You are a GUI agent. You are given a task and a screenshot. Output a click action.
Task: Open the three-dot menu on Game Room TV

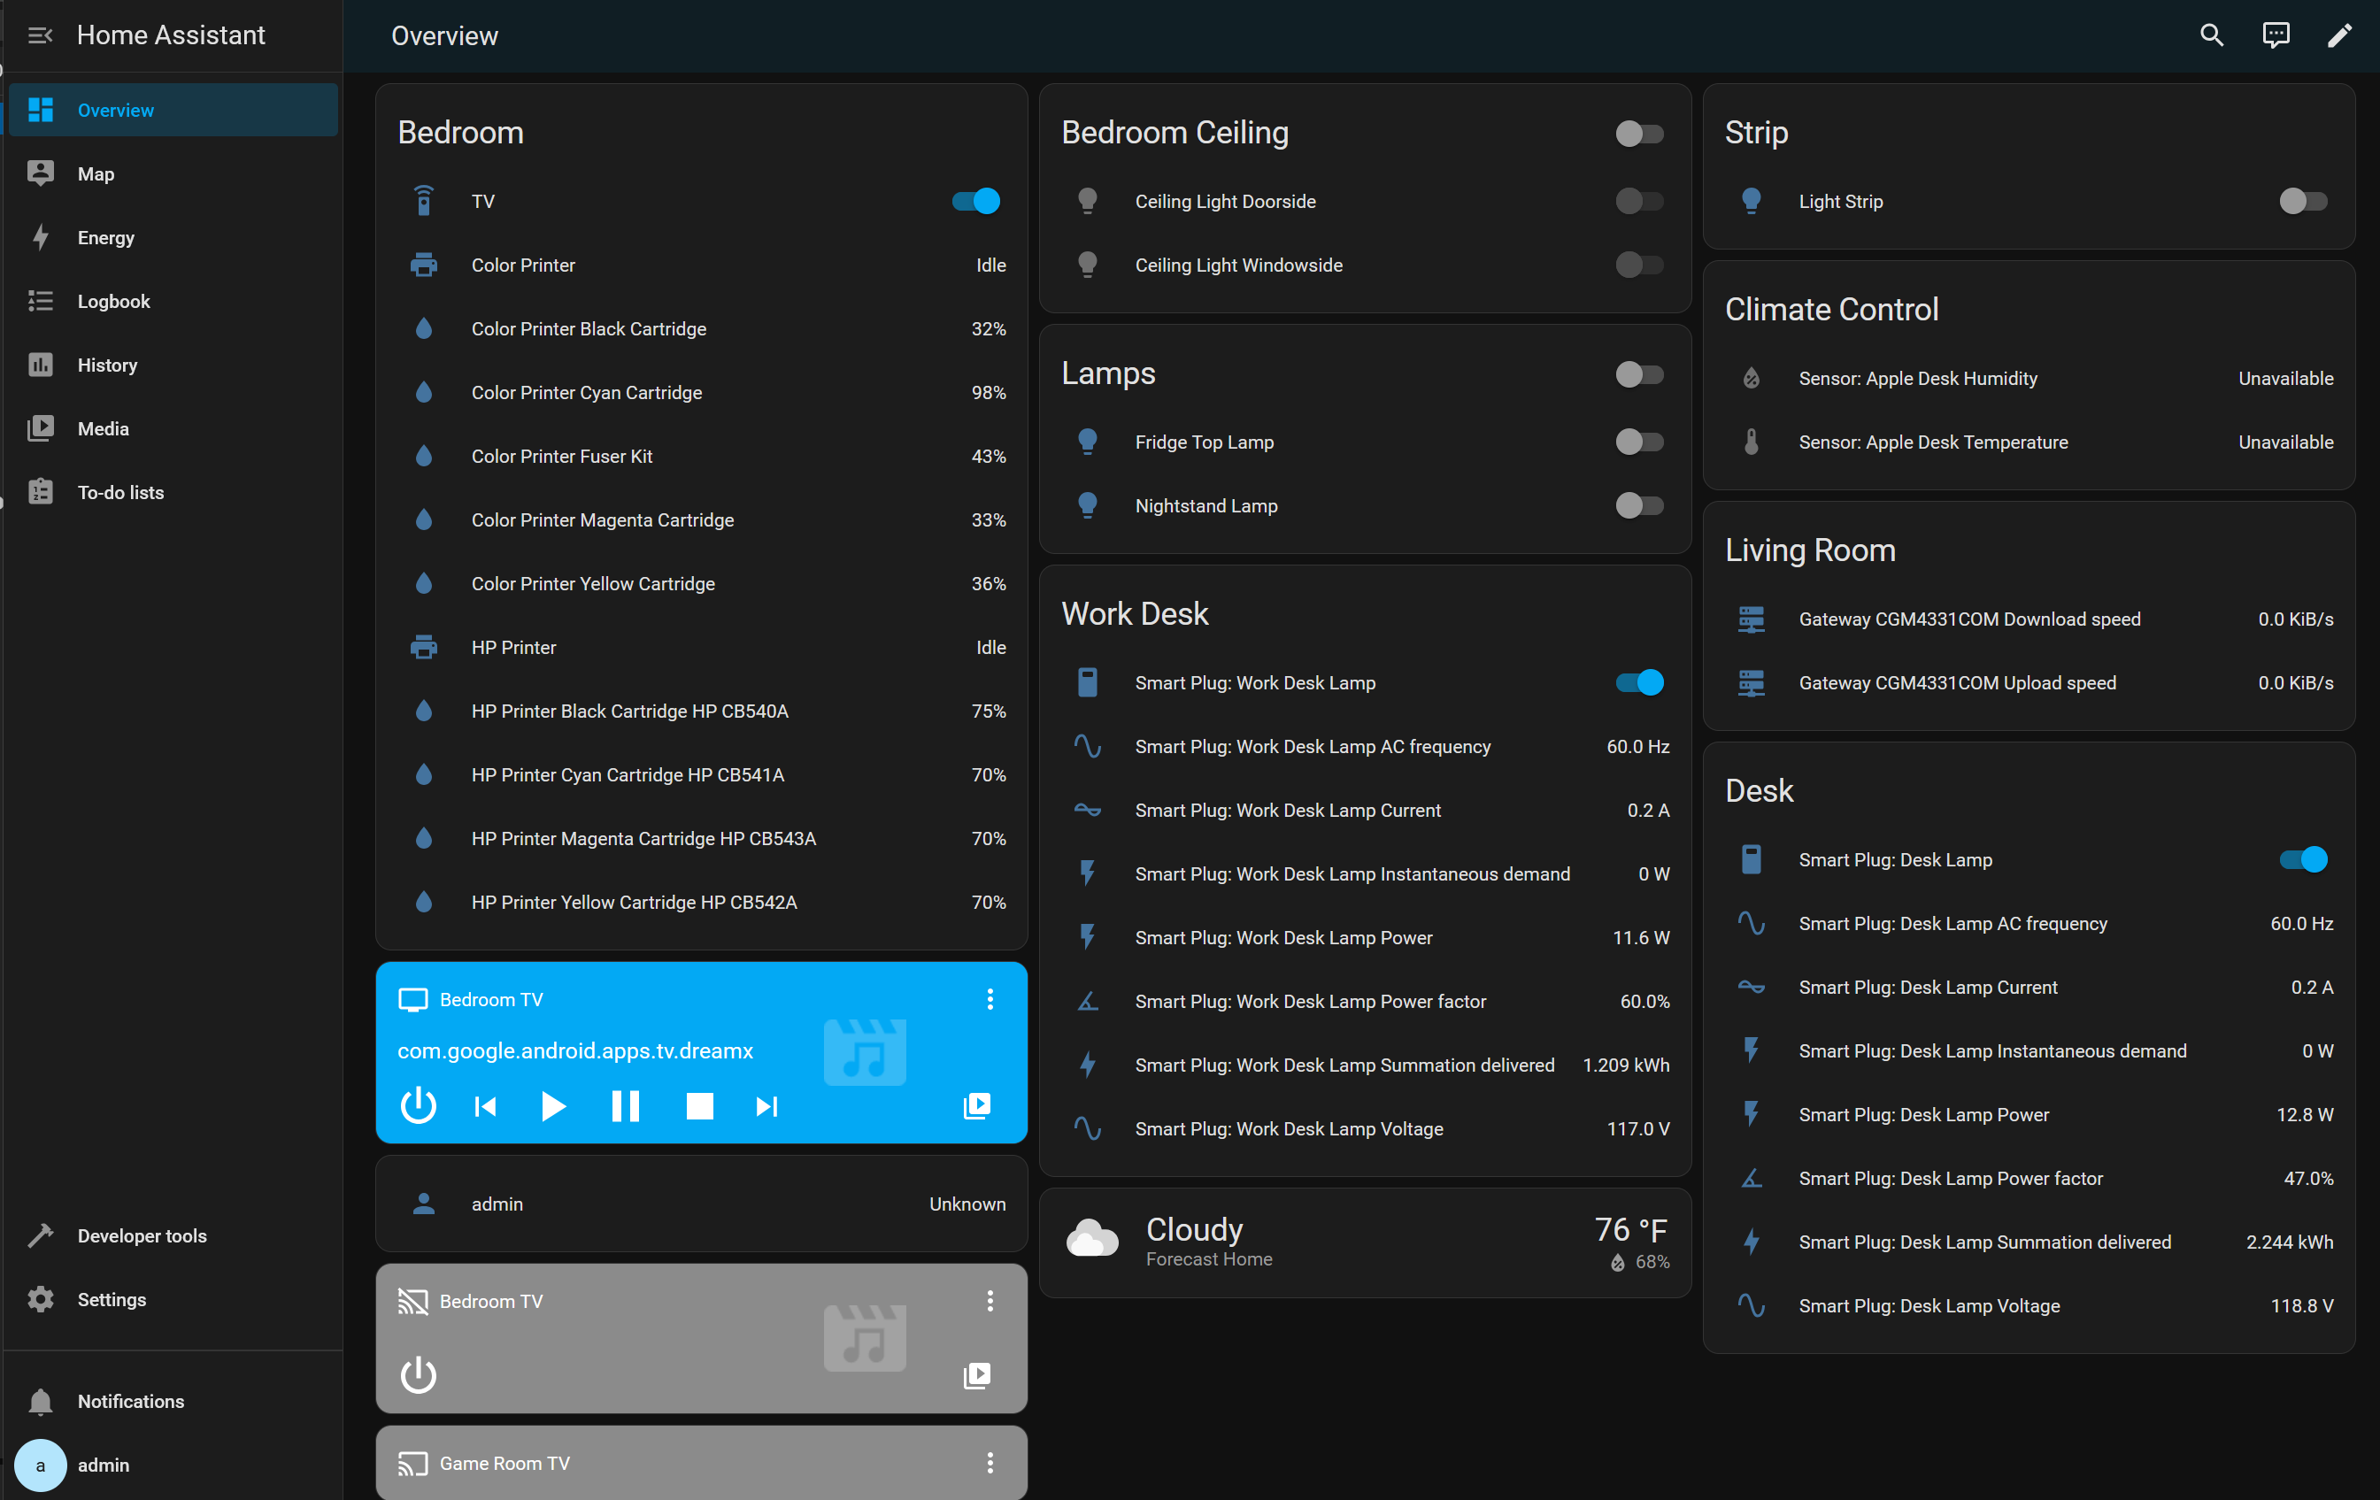pyautogui.click(x=990, y=1463)
